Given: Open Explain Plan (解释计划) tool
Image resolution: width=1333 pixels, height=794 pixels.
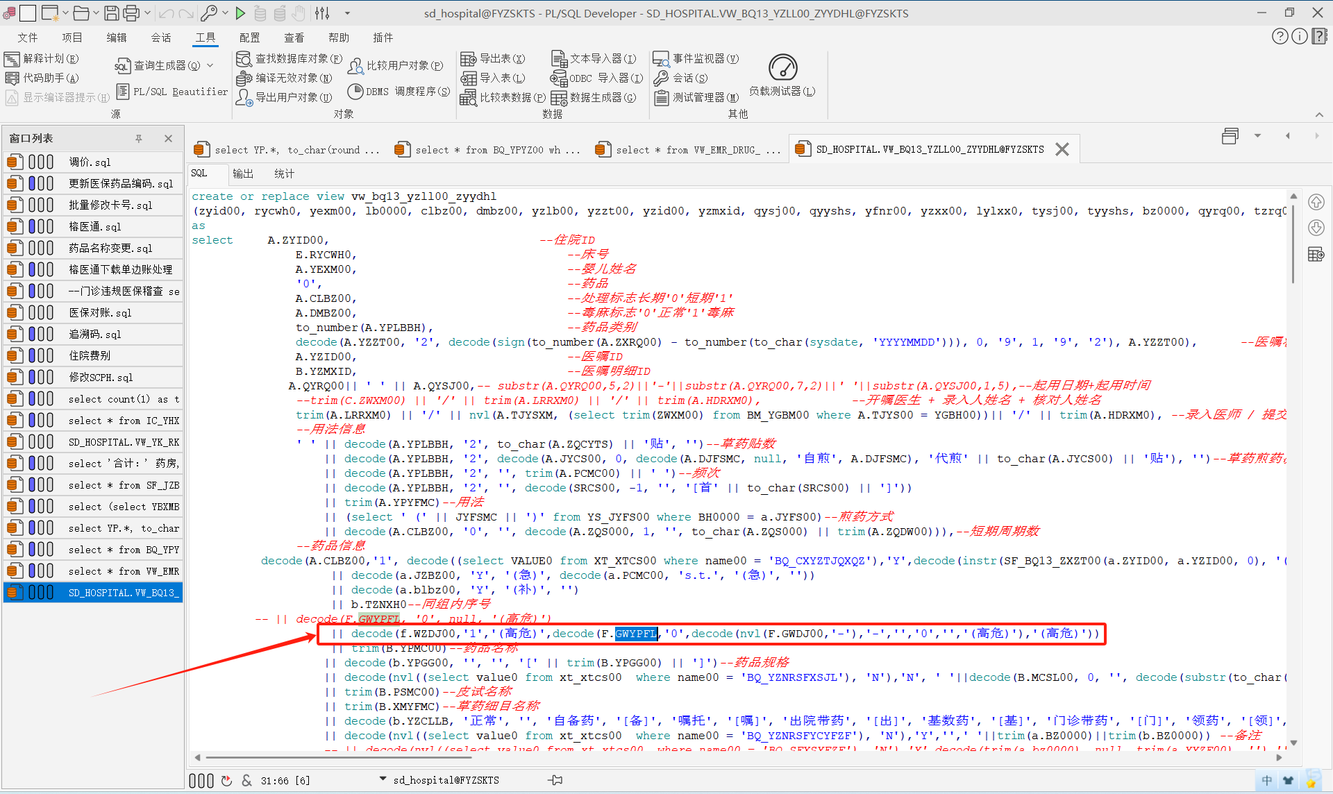Looking at the screenshot, I should [x=42, y=58].
